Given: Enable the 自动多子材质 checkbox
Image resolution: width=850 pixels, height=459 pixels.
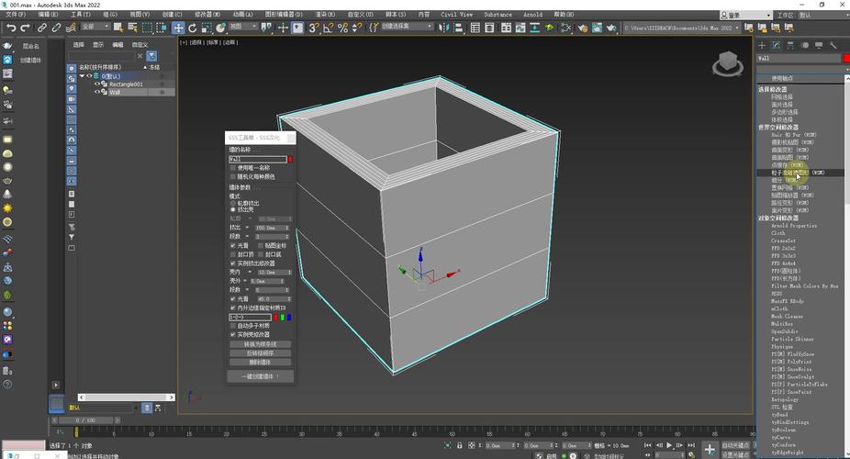Looking at the screenshot, I should pos(233,326).
